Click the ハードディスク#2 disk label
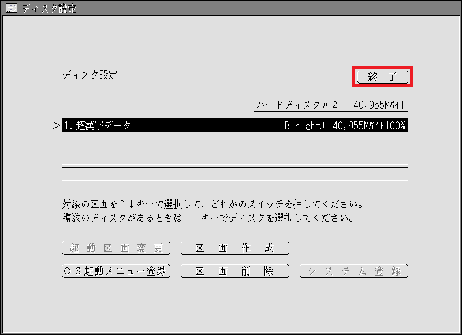Screen dimensions: 462x335 point(297,105)
